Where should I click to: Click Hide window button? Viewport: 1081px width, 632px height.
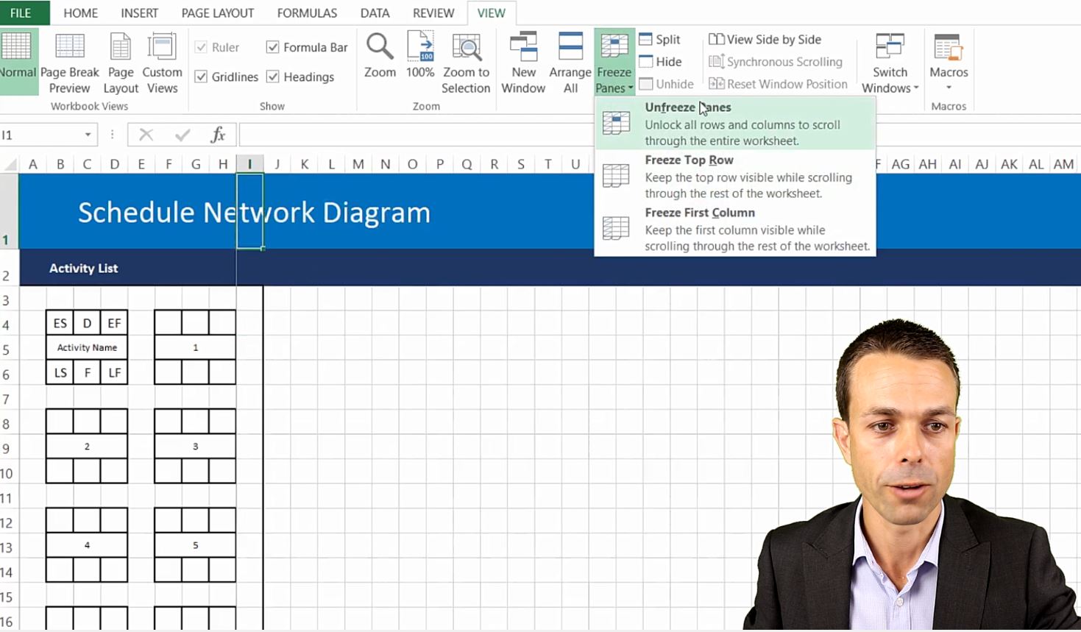(661, 62)
